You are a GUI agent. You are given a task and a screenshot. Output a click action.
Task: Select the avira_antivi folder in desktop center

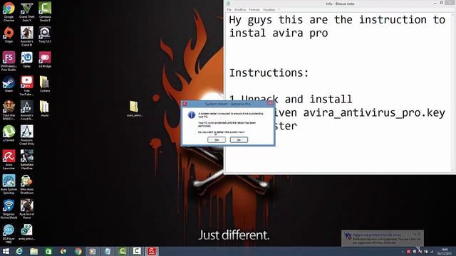click(x=135, y=109)
